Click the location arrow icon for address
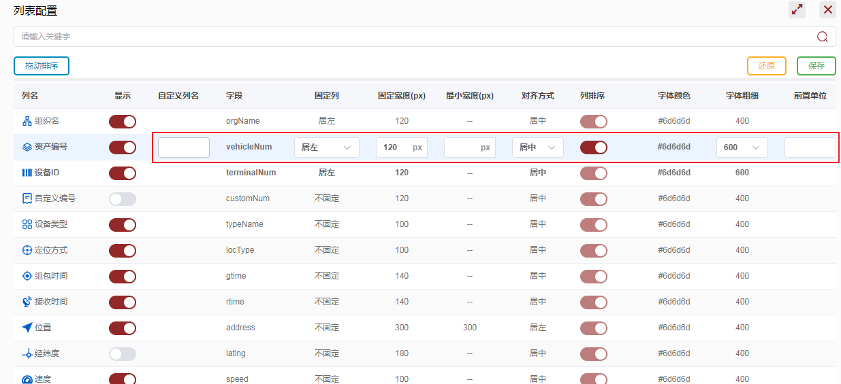Image resolution: width=841 pixels, height=384 pixels. 27,328
